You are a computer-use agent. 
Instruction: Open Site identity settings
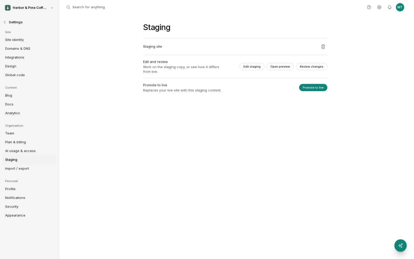click(29, 40)
